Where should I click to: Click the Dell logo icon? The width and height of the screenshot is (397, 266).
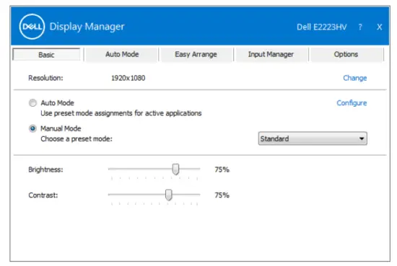32,27
